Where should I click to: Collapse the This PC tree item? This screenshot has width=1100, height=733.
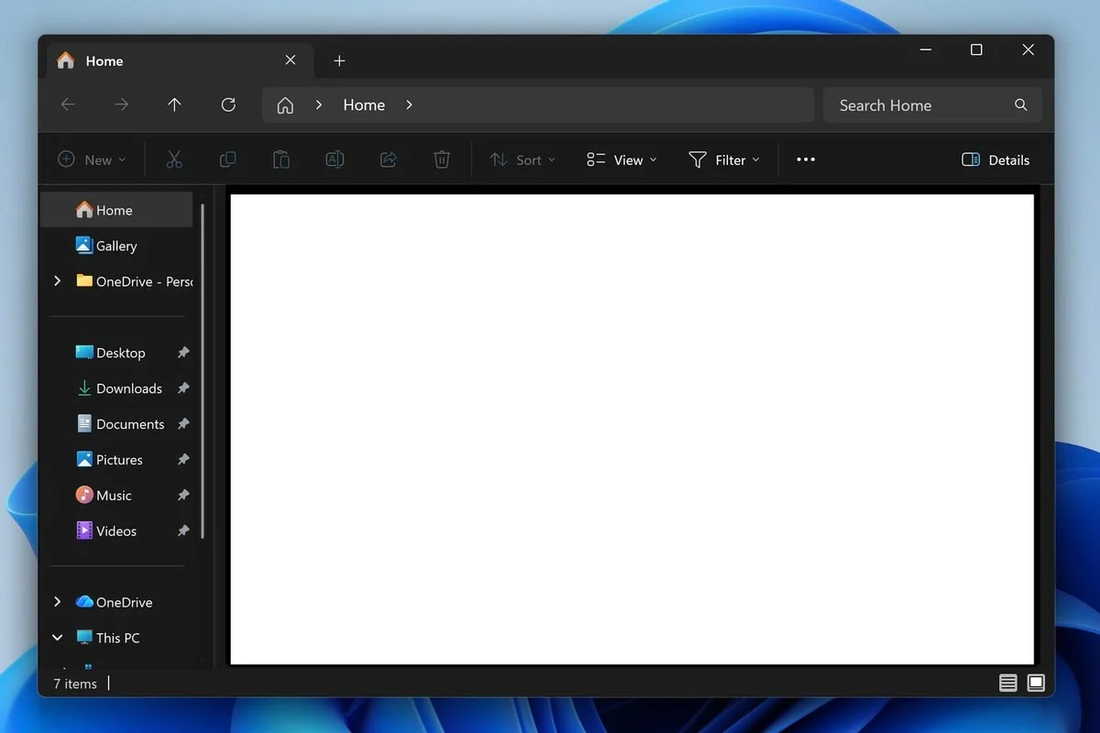57,637
